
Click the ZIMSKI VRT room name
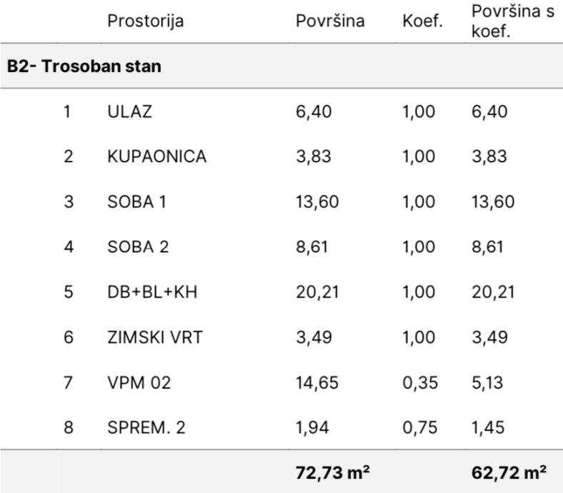pos(154,337)
